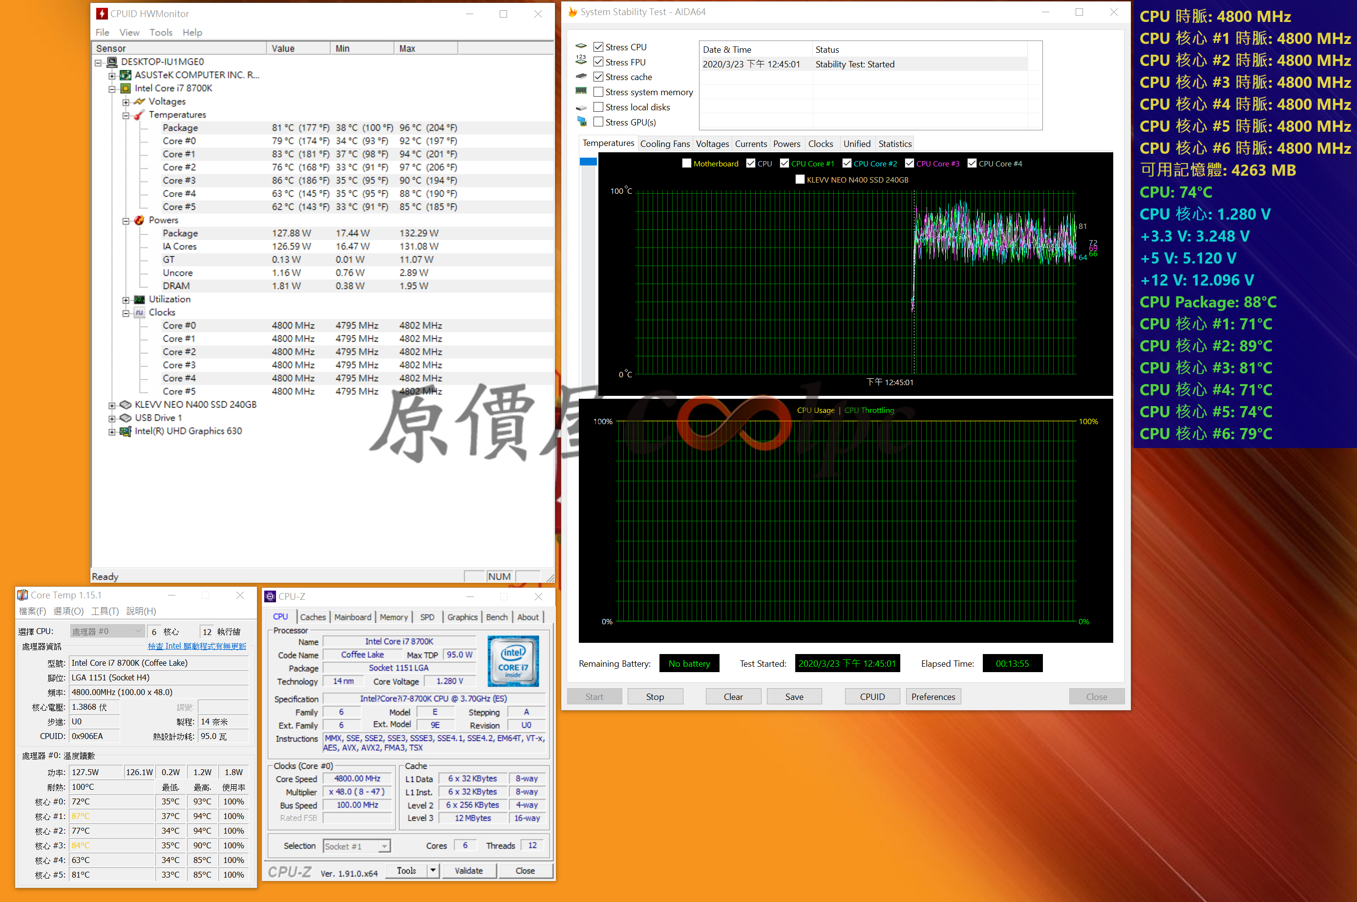Click the Stress cache chip icon
Image resolution: width=1357 pixels, height=902 pixels.
(x=581, y=76)
